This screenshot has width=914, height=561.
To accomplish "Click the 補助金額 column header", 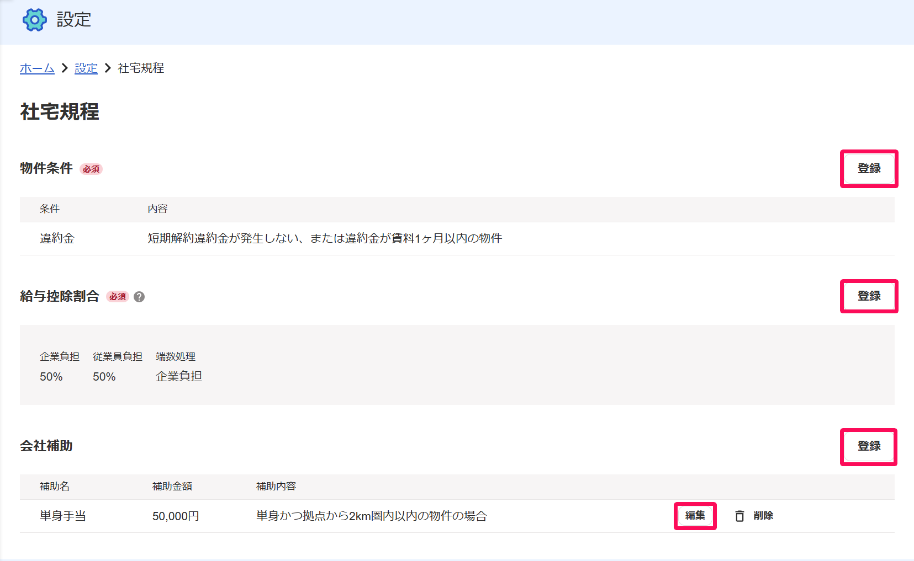I will (172, 487).
